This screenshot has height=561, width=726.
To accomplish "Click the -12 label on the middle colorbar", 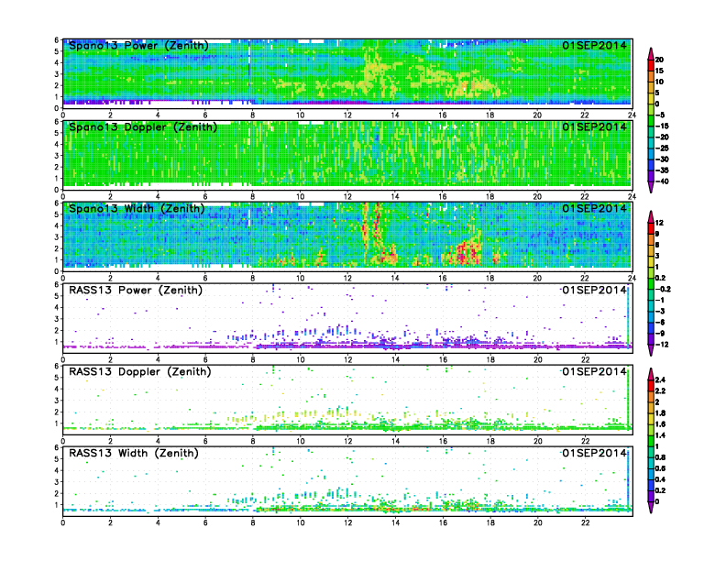I will [x=662, y=345].
